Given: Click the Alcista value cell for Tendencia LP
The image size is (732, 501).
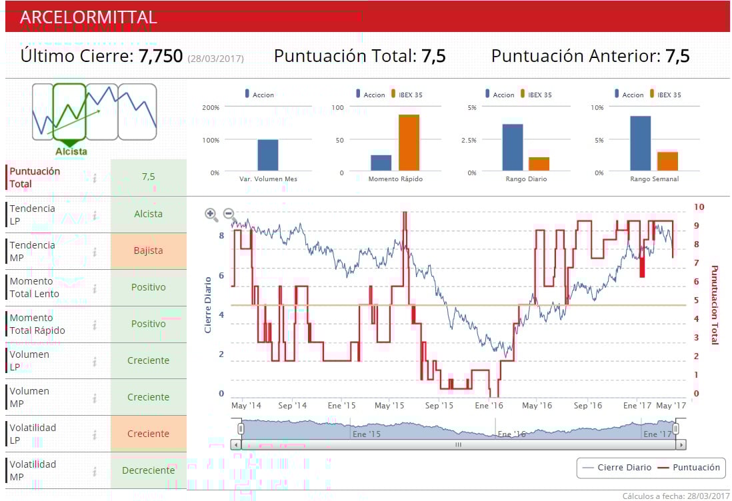Looking at the screenshot, I should pyautogui.click(x=149, y=214).
